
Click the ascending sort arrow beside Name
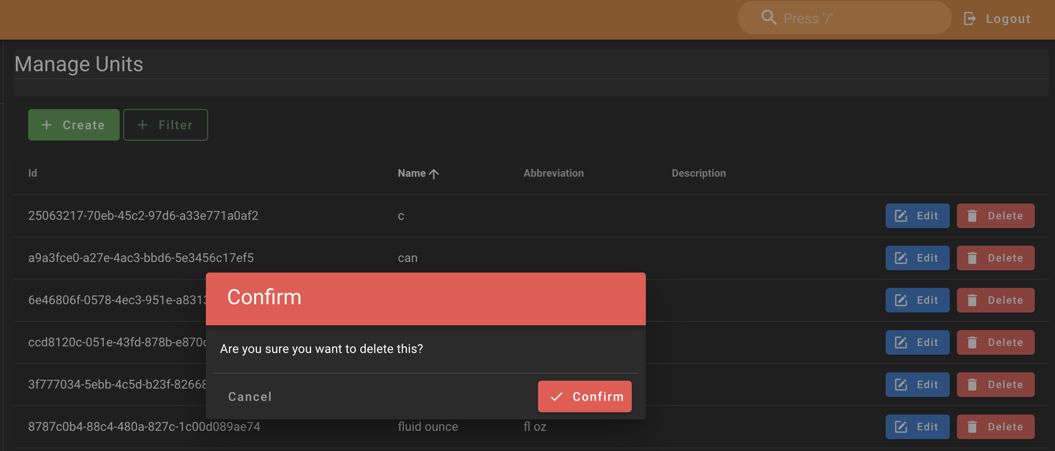point(434,173)
